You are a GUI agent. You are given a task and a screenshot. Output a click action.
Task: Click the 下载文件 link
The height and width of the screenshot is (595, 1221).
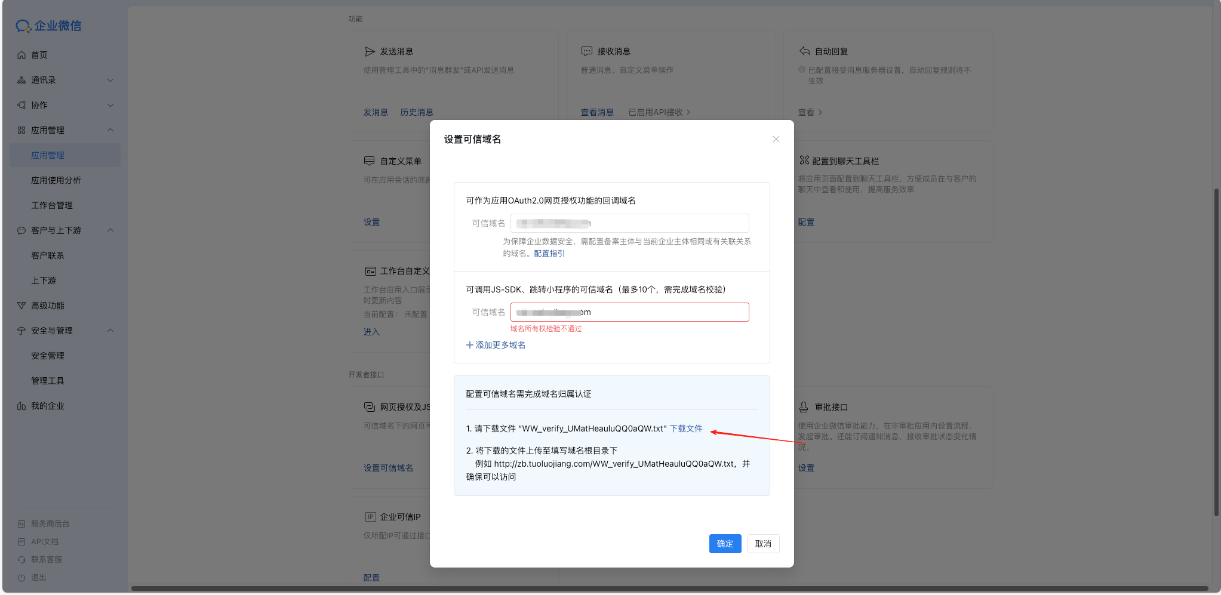(x=686, y=428)
